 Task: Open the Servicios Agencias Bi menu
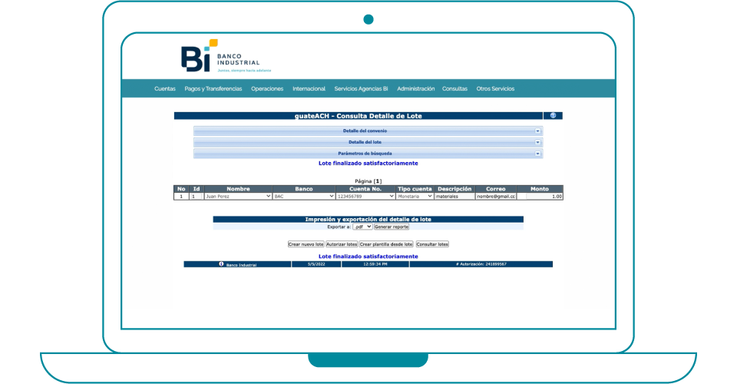pos(361,89)
